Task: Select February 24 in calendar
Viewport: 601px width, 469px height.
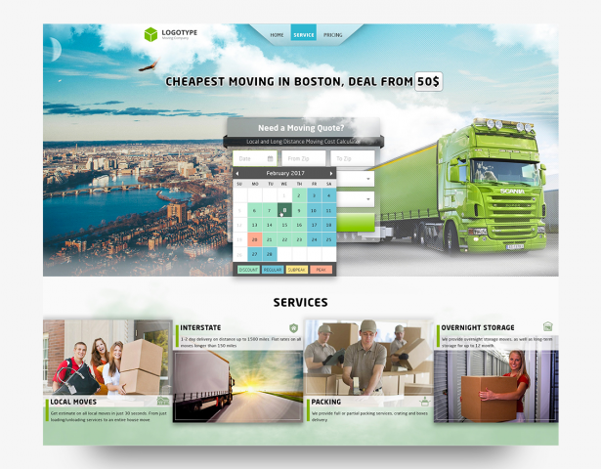Action: 314,239
